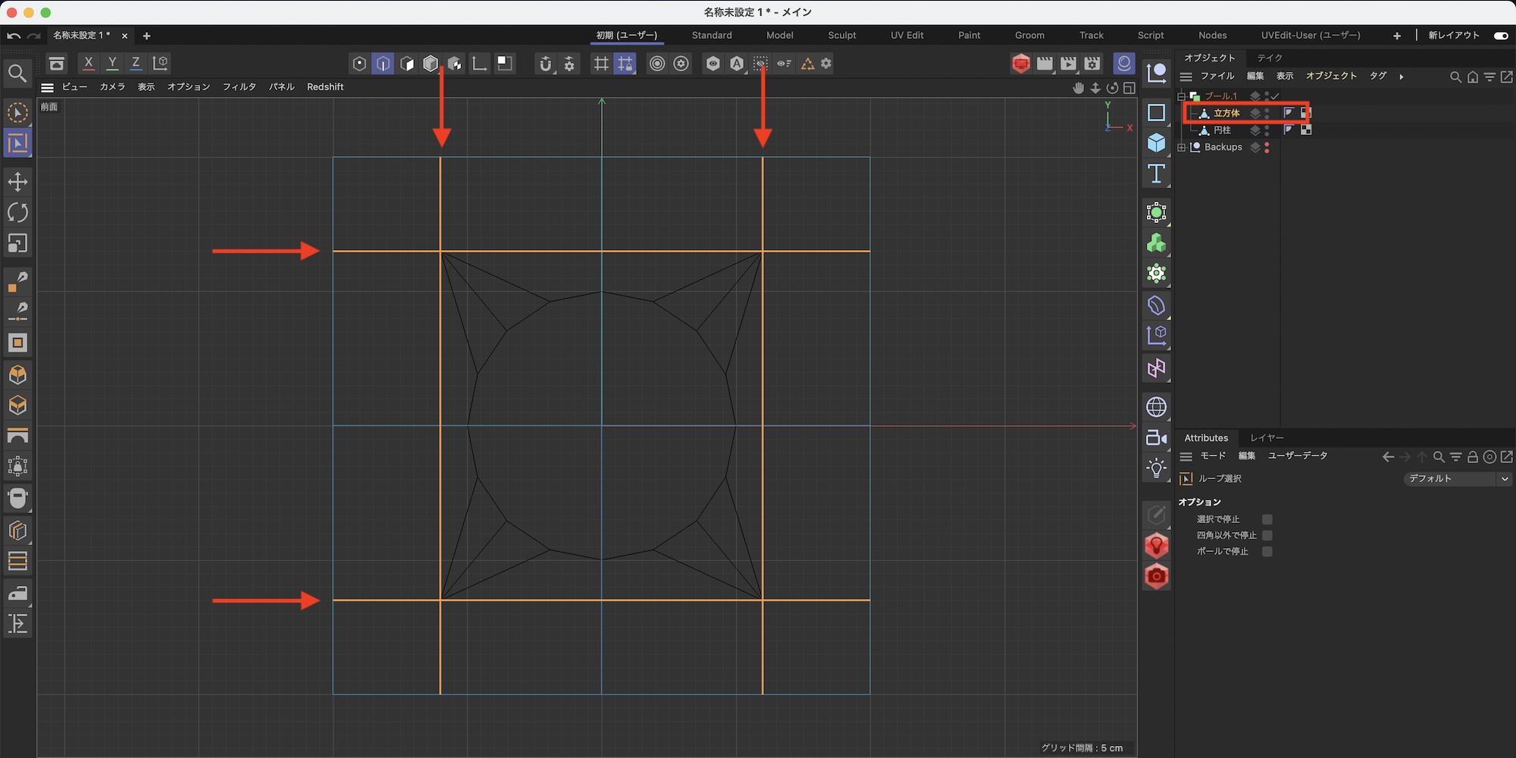Add a Light object
The height and width of the screenshot is (758, 1516).
1156,468
